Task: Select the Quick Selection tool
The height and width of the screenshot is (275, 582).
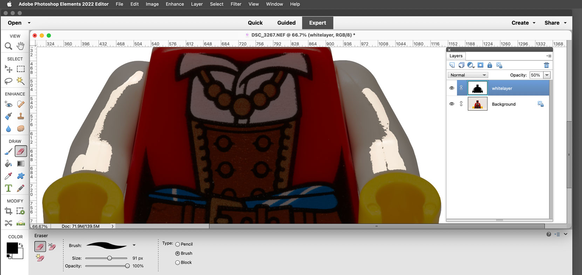Action: (x=21, y=81)
